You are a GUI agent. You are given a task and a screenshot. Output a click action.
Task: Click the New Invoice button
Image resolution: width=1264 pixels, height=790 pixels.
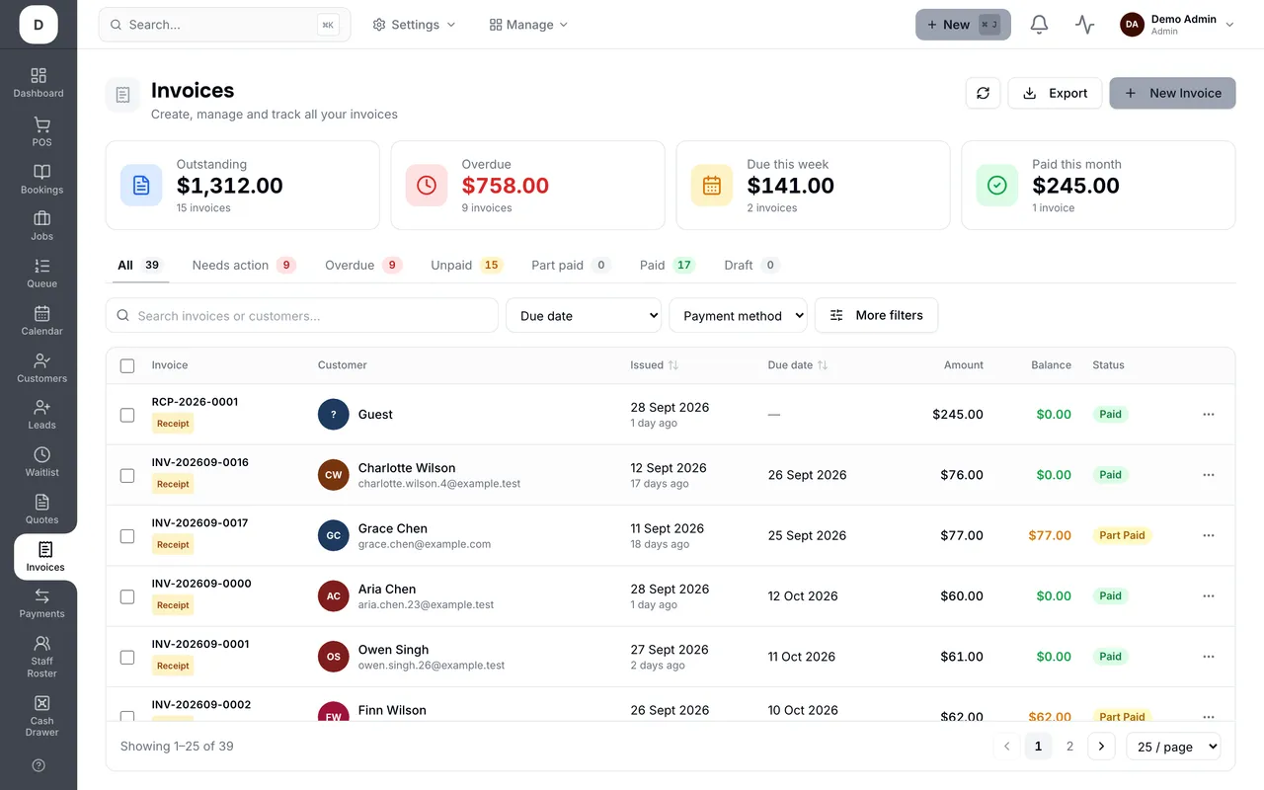(x=1172, y=93)
